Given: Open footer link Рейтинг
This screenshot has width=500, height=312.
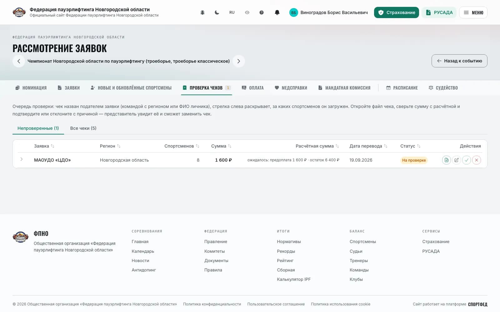Looking at the screenshot, I should [x=285, y=261].
